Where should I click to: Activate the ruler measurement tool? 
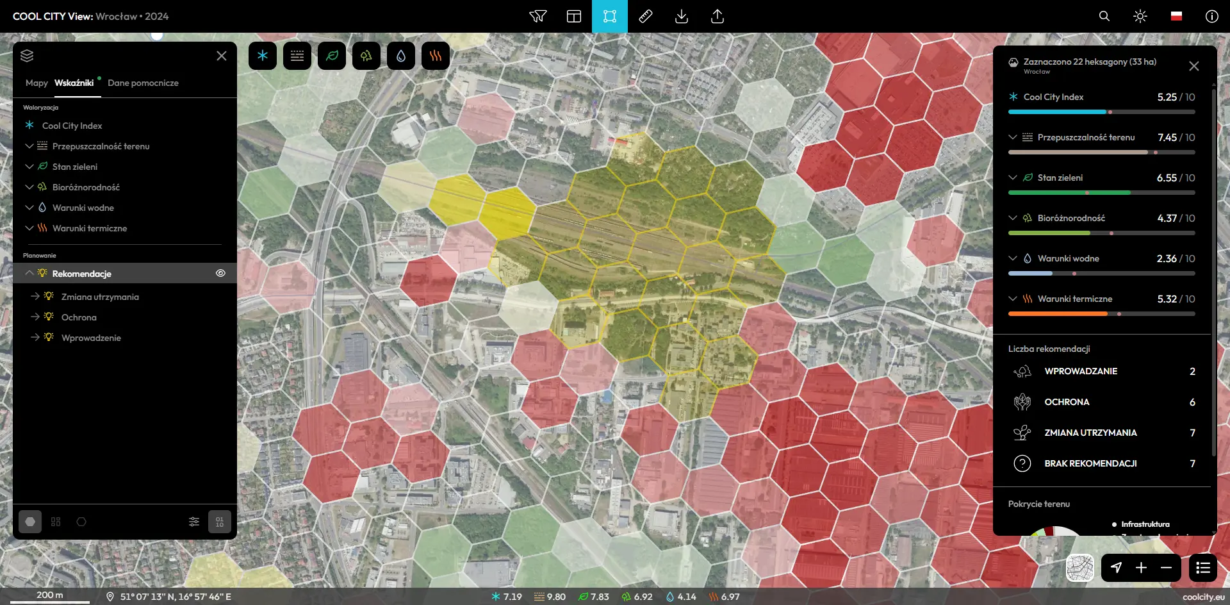point(646,16)
